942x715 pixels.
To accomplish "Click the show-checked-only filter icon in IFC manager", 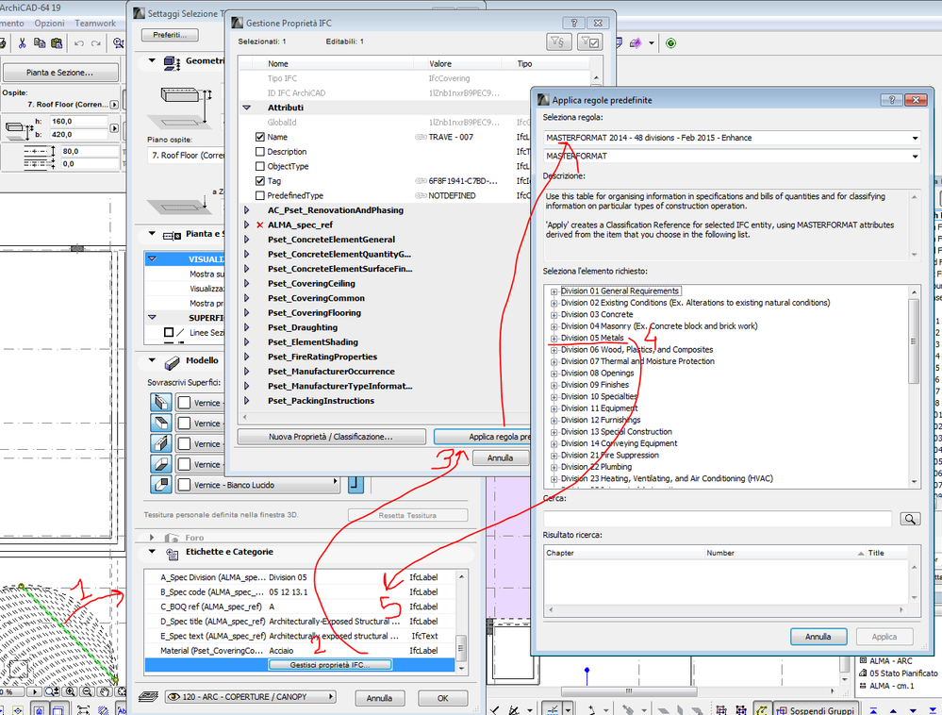I will click(x=590, y=42).
